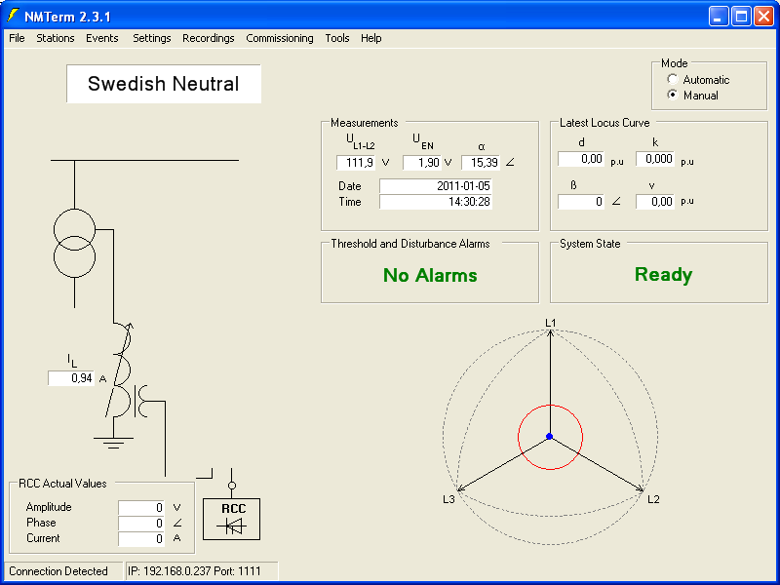The image size is (780, 585).
Task: Click the IL current field 0,94
Action: pos(71,378)
